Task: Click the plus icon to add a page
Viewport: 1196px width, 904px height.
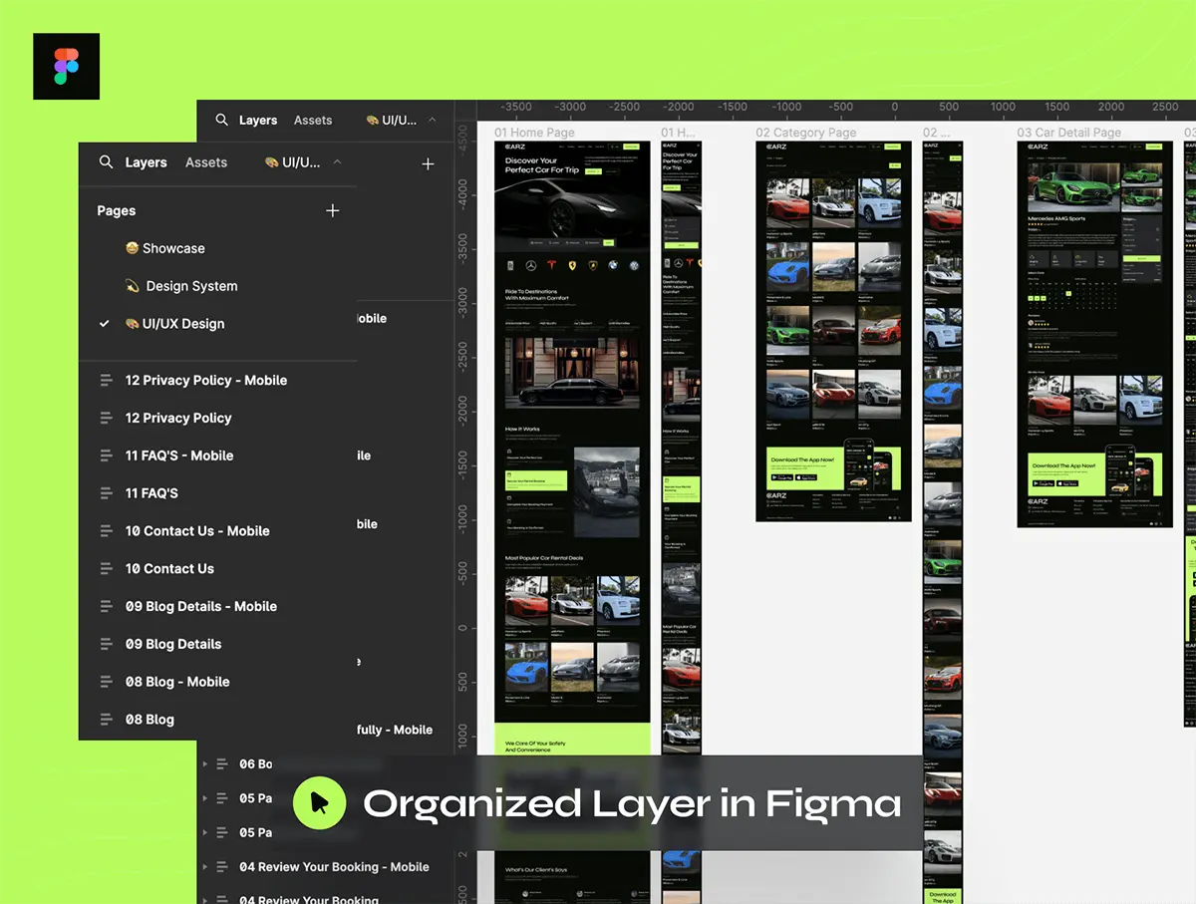Action: (333, 210)
